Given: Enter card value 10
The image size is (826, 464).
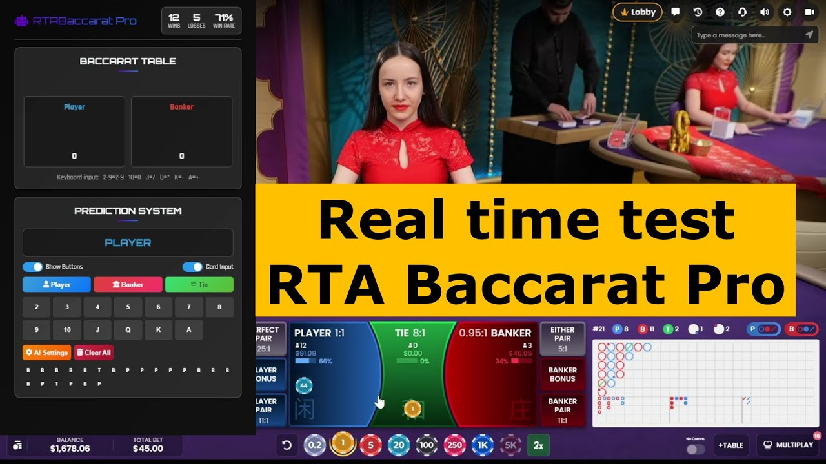Looking at the screenshot, I should coord(67,330).
